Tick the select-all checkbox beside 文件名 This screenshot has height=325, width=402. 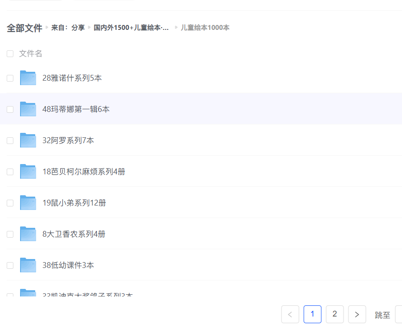coord(10,54)
